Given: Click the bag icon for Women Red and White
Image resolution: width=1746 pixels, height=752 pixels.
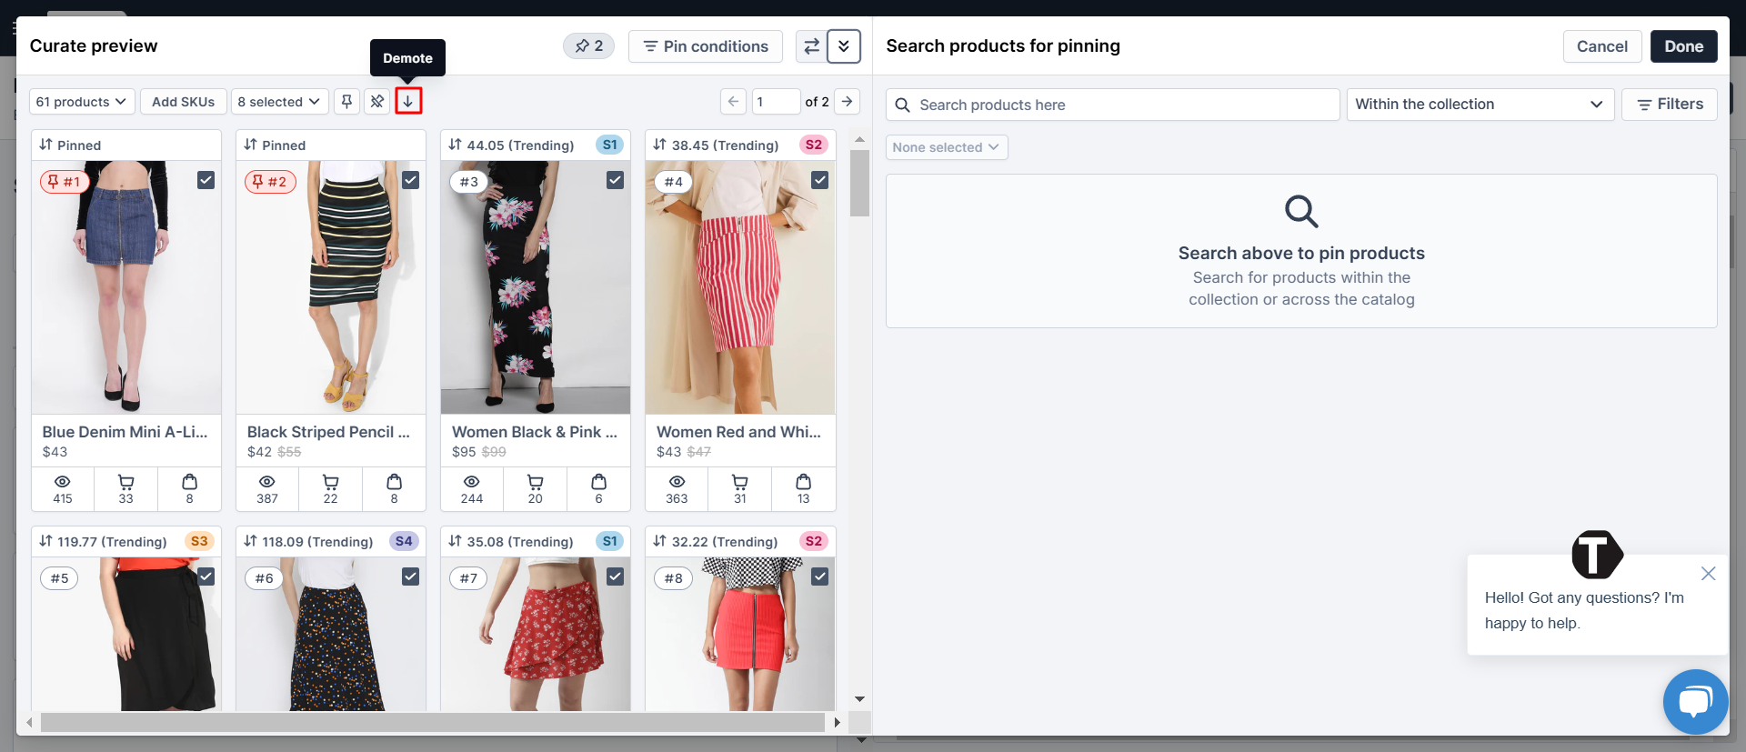Looking at the screenshot, I should (x=803, y=481).
